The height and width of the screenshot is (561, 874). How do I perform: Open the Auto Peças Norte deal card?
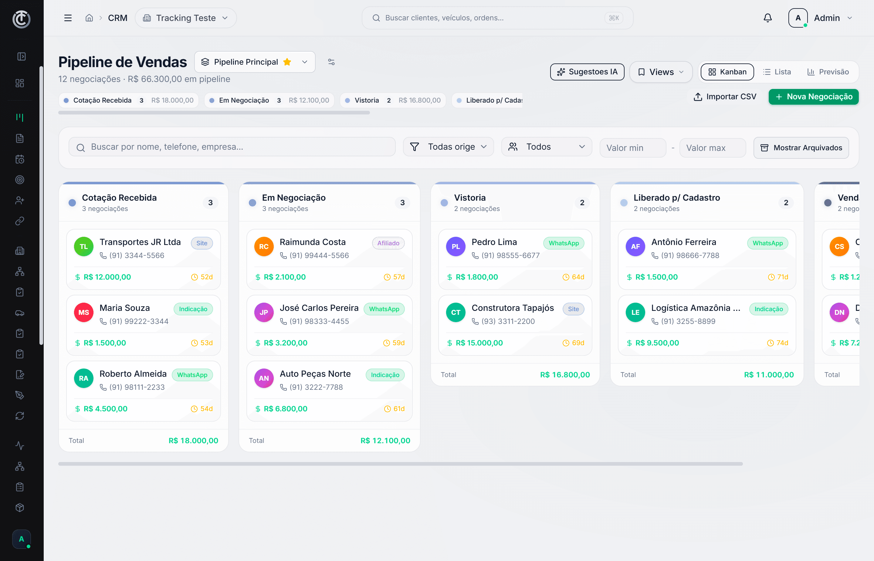pyautogui.click(x=330, y=391)
